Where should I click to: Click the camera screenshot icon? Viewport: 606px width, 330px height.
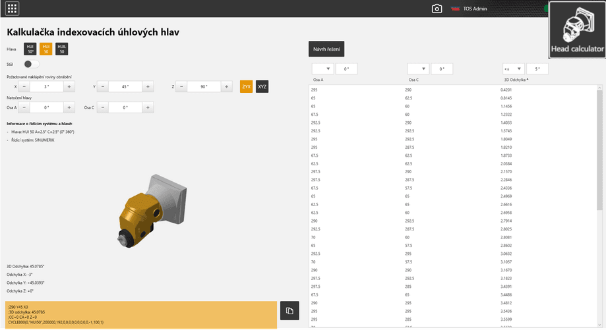pyautogui.click(x=437, y=9)
